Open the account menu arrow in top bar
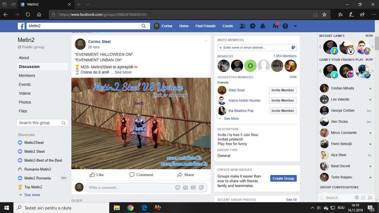The height and width of the screenshot is (213, 379). click(x=295, y=26)
